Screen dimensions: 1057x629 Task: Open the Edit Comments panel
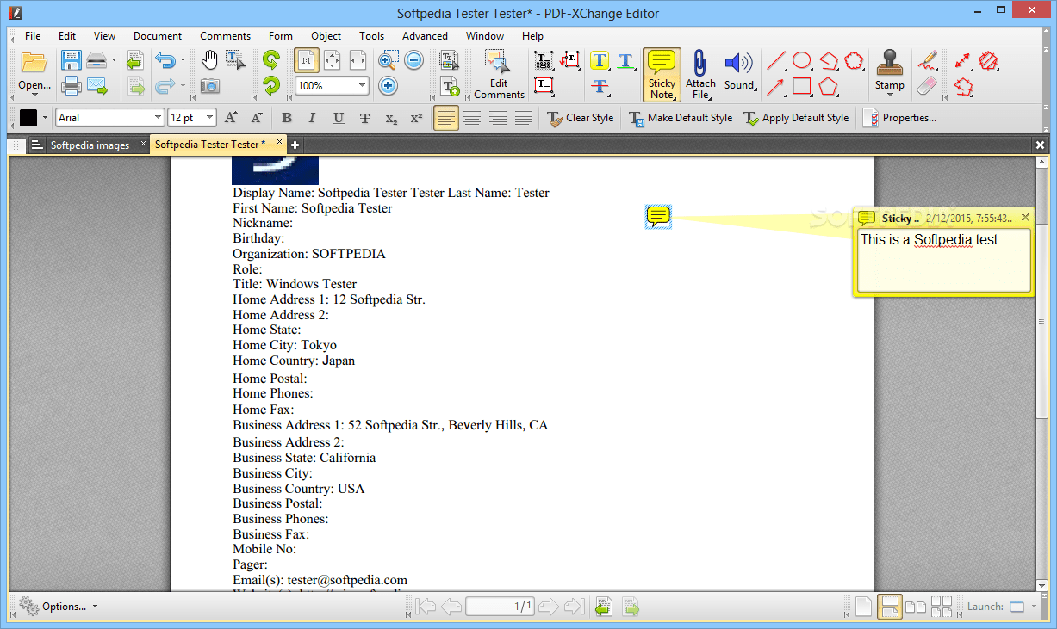click(497, 74)
